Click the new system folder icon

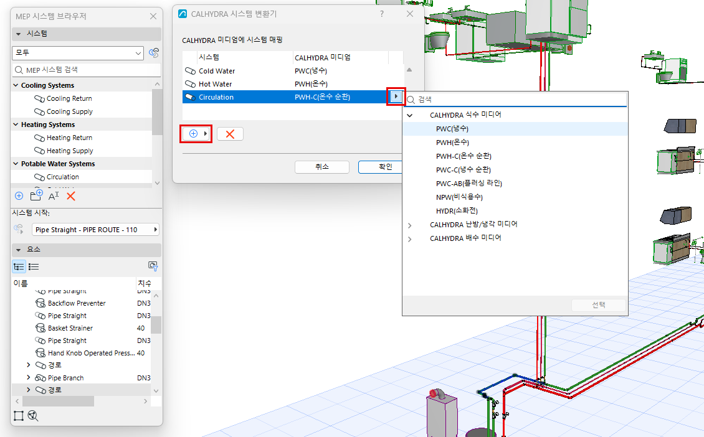coord(36,195)
